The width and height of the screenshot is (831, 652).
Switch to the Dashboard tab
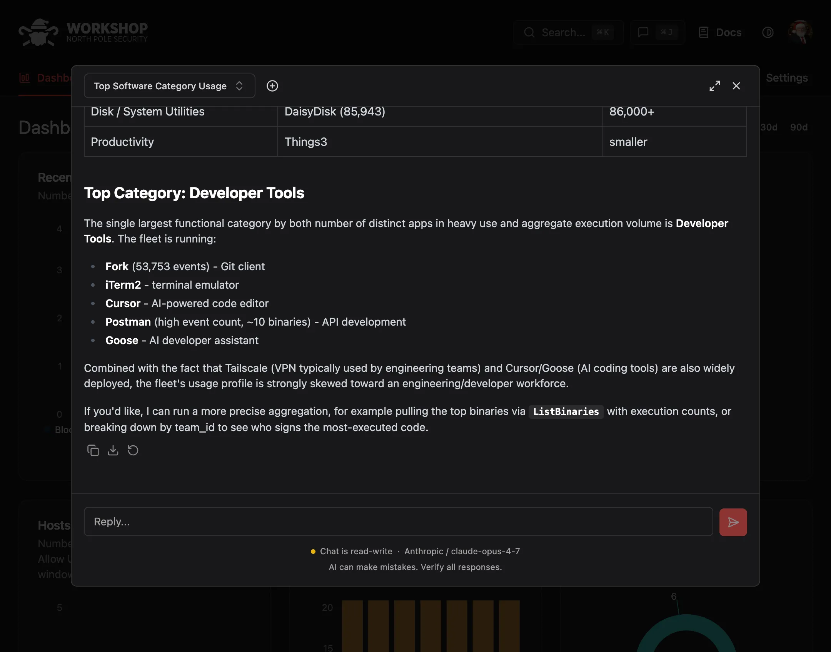pyautogui.click(x=45, y=78)
